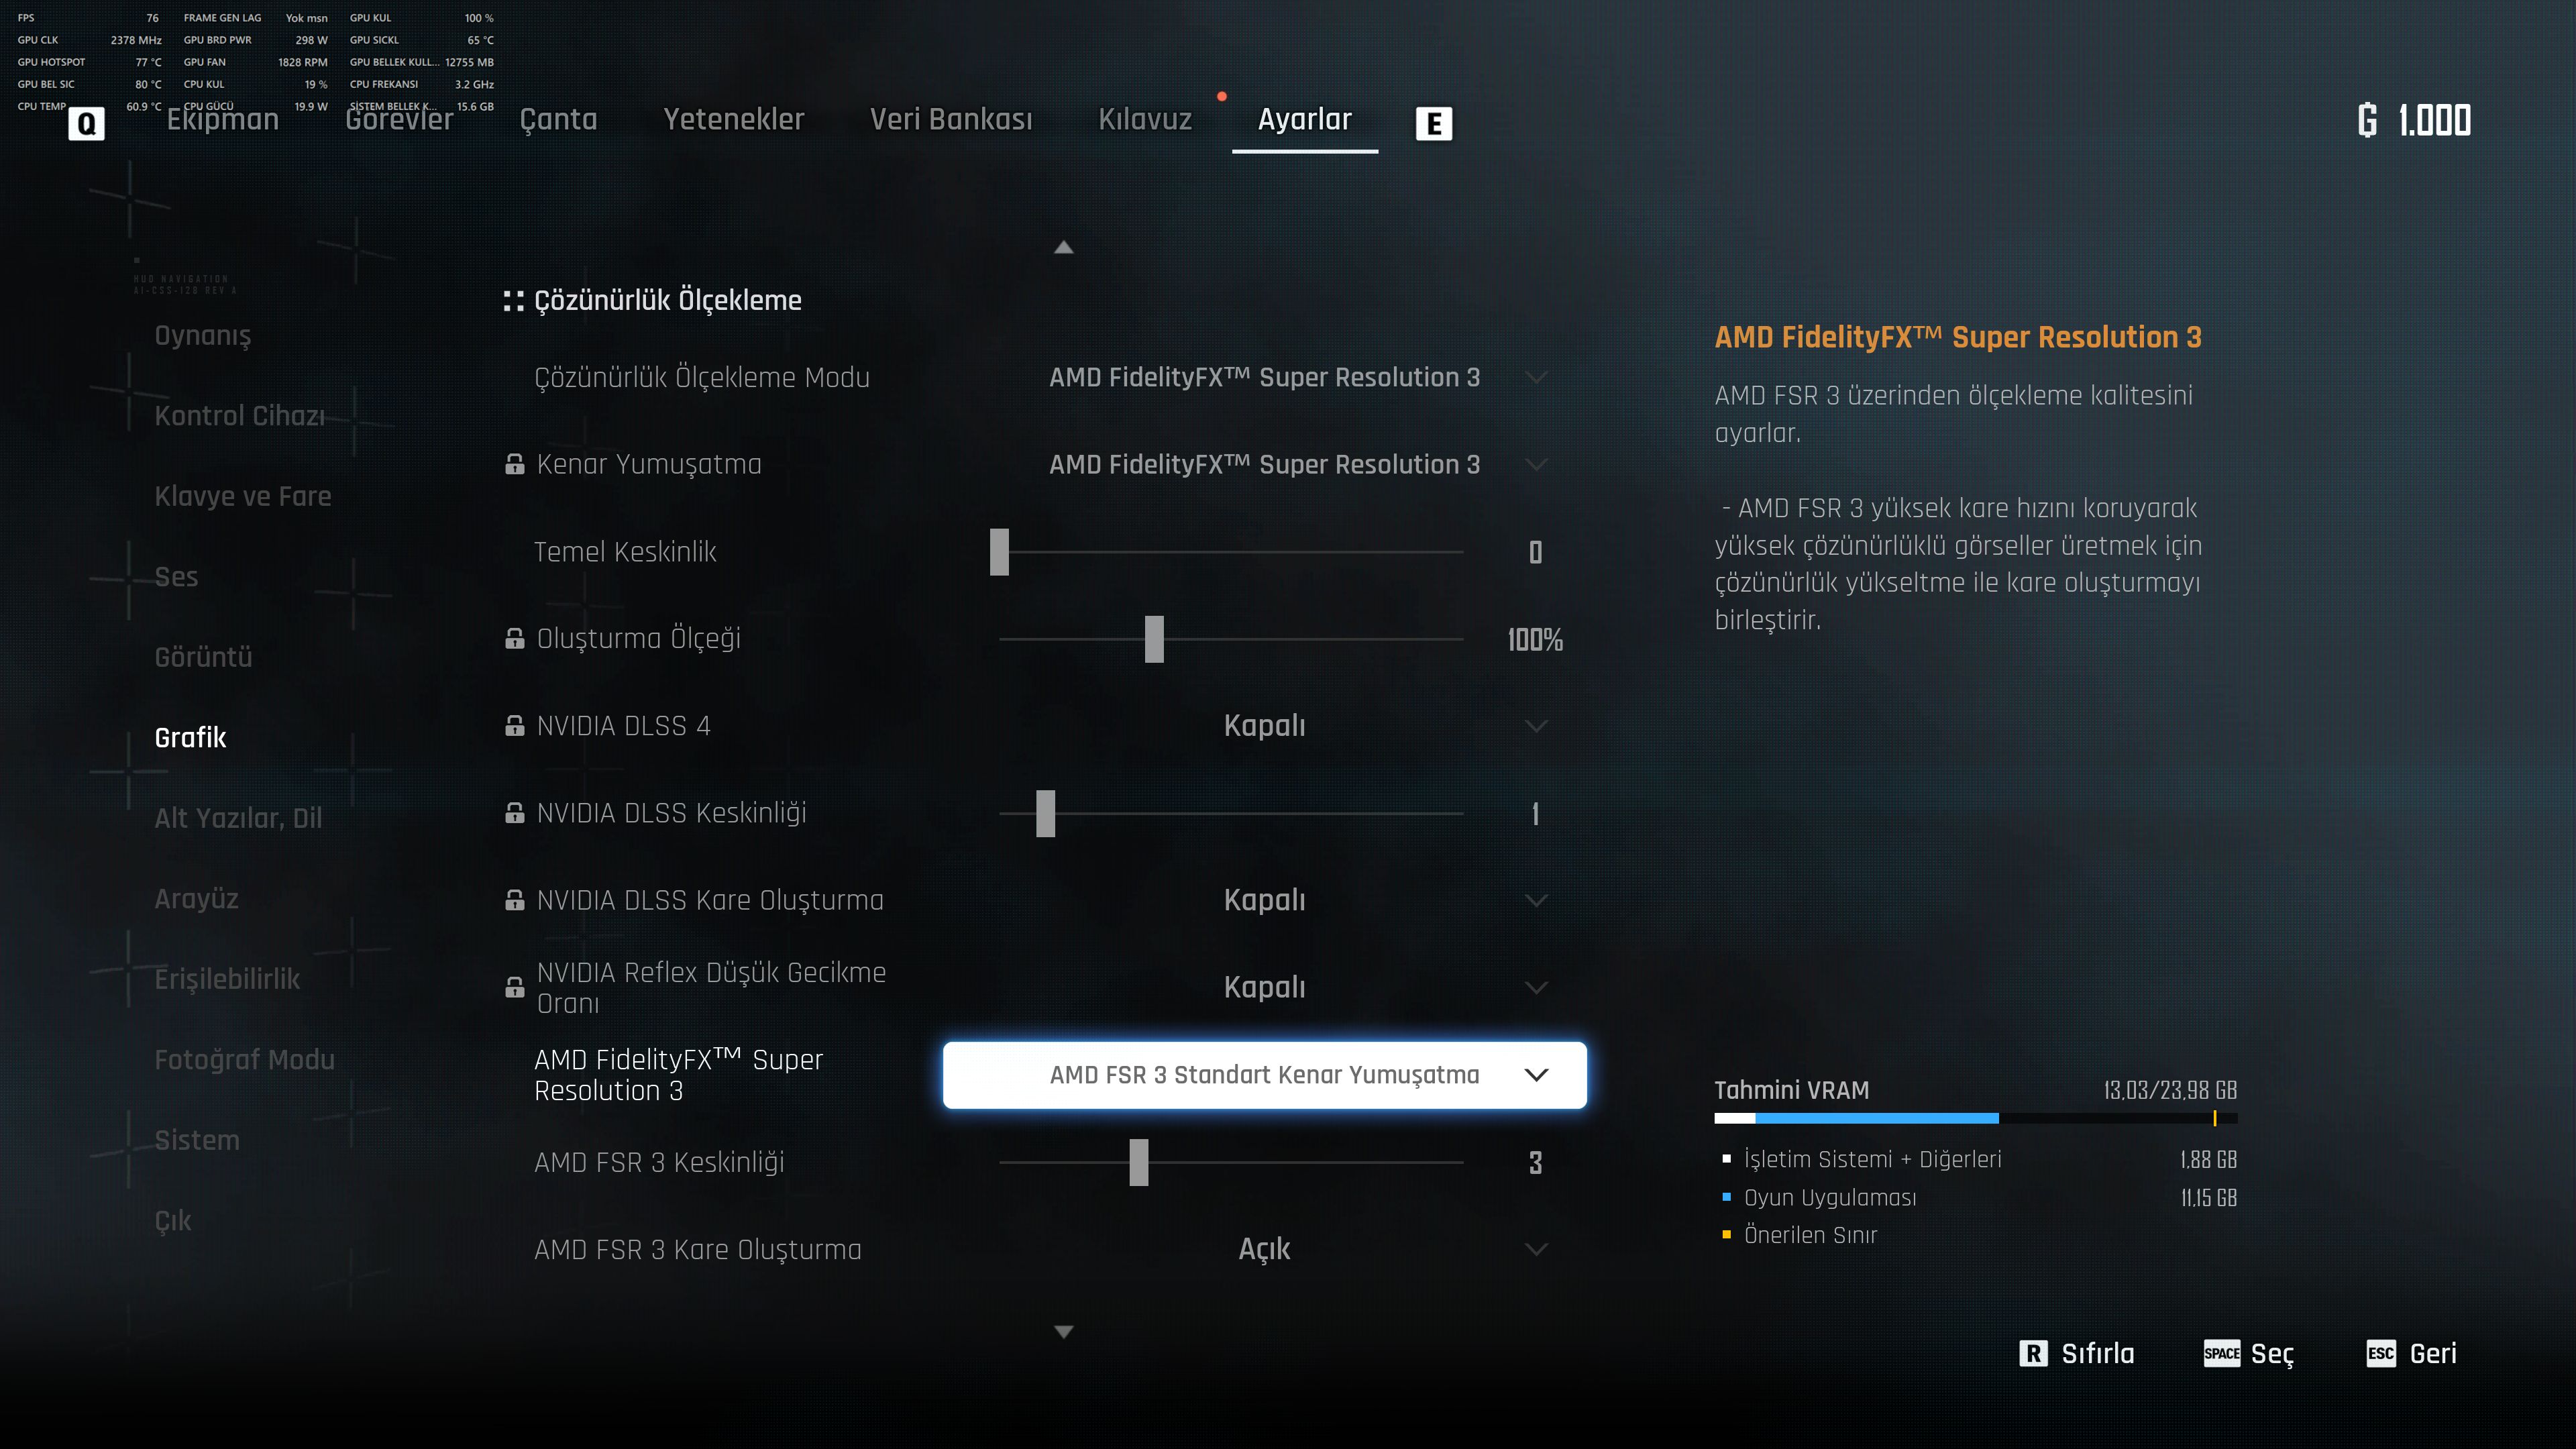Click lock icon beside NVIDIA DLSS Kare Oluşturma
Screen dimensions: 2576x1449
pyautogui.click(x=514, y=900)
